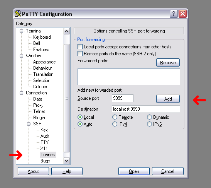Click the Source port input field
This screenshot has width=211, height=188.
point(123,98)
